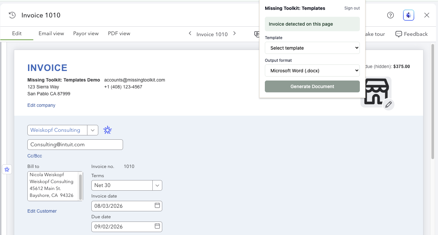The image size is (438, 235).
Task: Open the Select template dropdown
Action: [312, 48]
